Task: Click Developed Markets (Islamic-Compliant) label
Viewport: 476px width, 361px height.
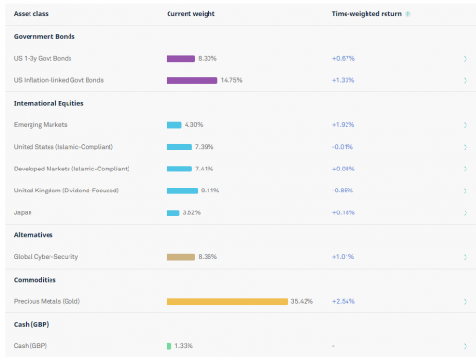Action: (x=71, y=169)
